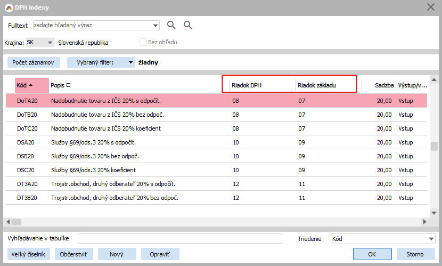Image resolution: width=442 pixels, height=266 pixels.
Task: Expand the Krajina country dropdown
Action: pos(50,42)
